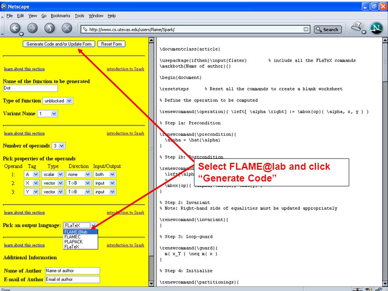Click the bookmark icon beside the URL

tap(85, 30)
